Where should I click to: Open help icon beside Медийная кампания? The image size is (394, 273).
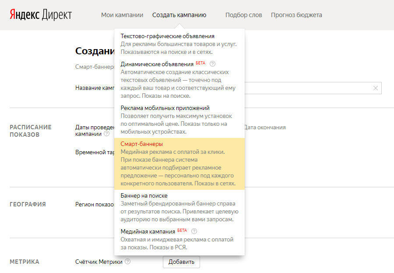[x=194, y=231]
